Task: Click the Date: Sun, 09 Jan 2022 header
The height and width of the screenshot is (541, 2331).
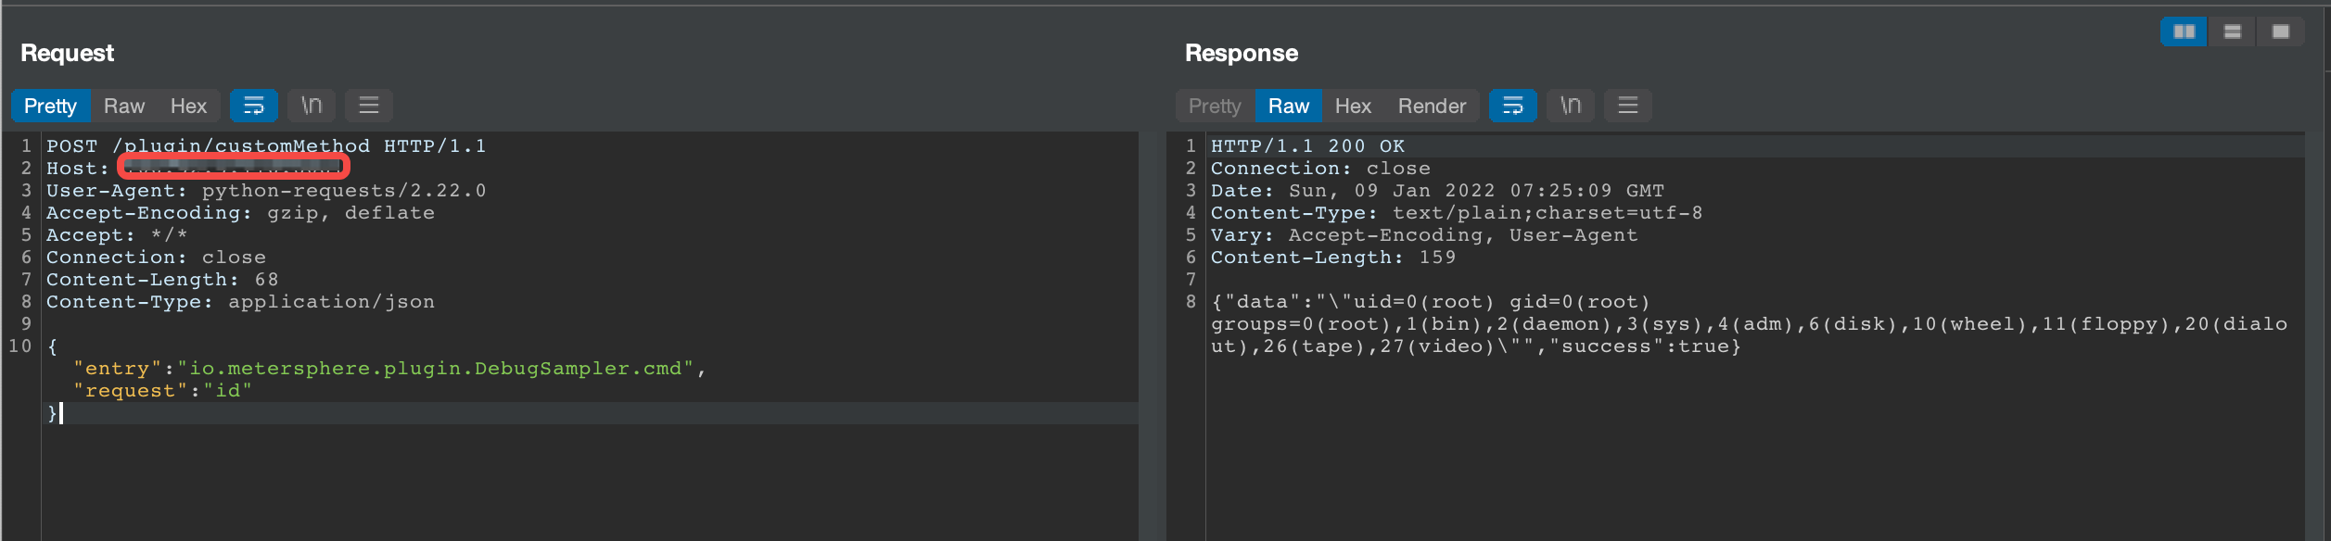Action: (x=1437, y=191)
